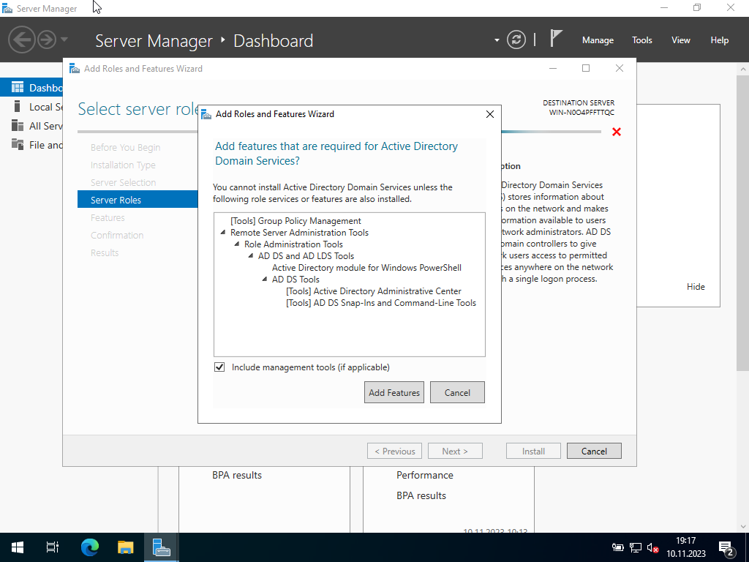This screenshot has height=562, width=749.
Task: Click the Hide link on the dashboard
Action: [x=696, y=287]
